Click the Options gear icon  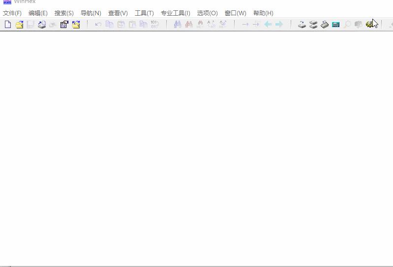click(x=370, y=24)
